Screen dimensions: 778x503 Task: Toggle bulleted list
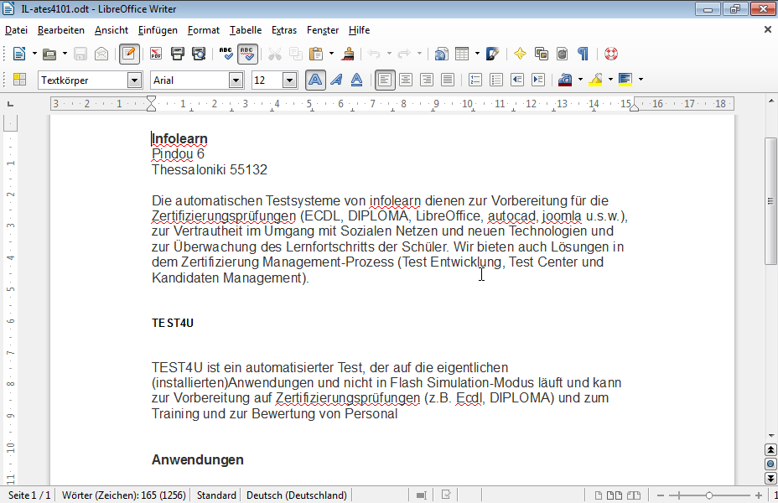496,80
